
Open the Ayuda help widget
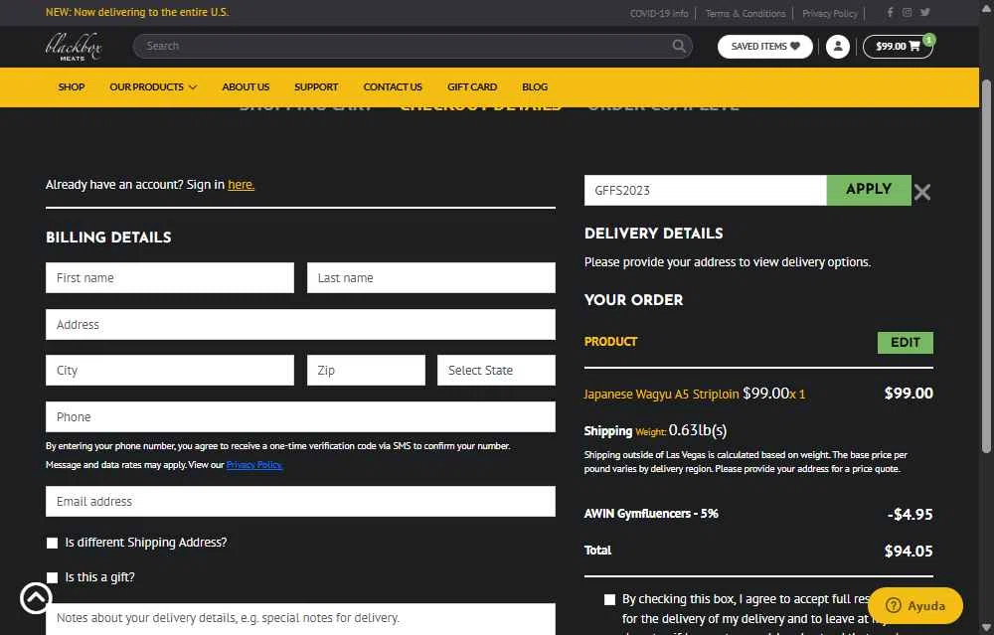point(915,605)
